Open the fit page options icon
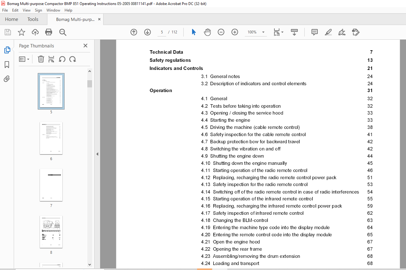 (x=278, y=32)
